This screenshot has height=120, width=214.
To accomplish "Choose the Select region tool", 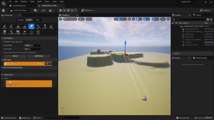I will (31, 32).
